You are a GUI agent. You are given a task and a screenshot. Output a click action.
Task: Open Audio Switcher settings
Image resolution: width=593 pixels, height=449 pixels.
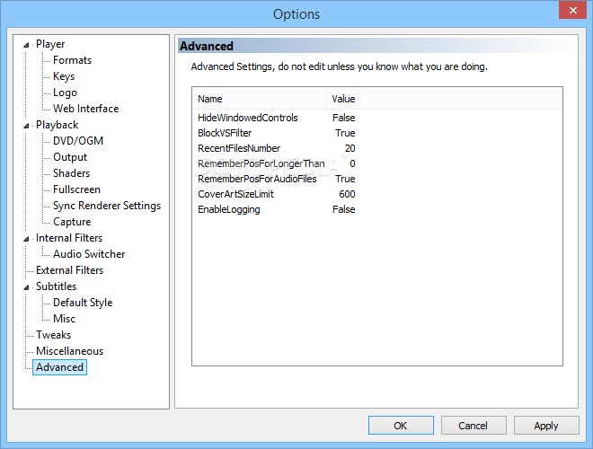89,254
